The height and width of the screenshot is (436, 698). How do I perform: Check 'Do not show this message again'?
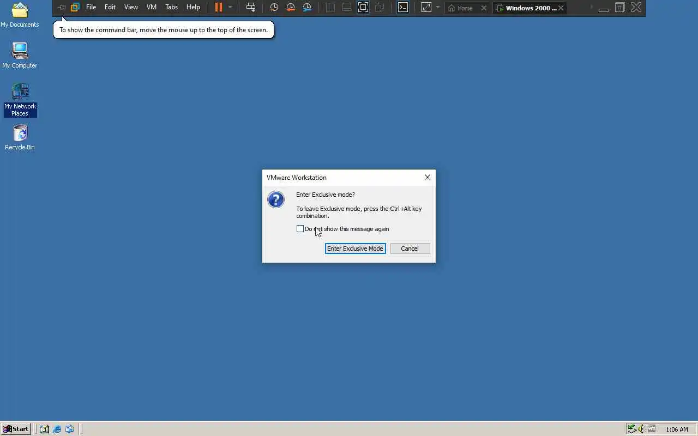(300, 229)
